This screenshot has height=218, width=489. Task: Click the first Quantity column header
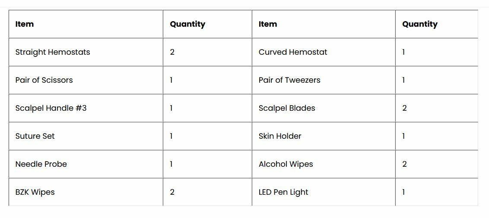pyautogui.click(x=187, y=24)
